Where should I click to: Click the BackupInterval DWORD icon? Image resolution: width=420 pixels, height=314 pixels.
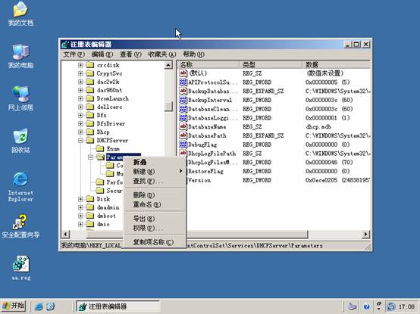click(183, 100)
